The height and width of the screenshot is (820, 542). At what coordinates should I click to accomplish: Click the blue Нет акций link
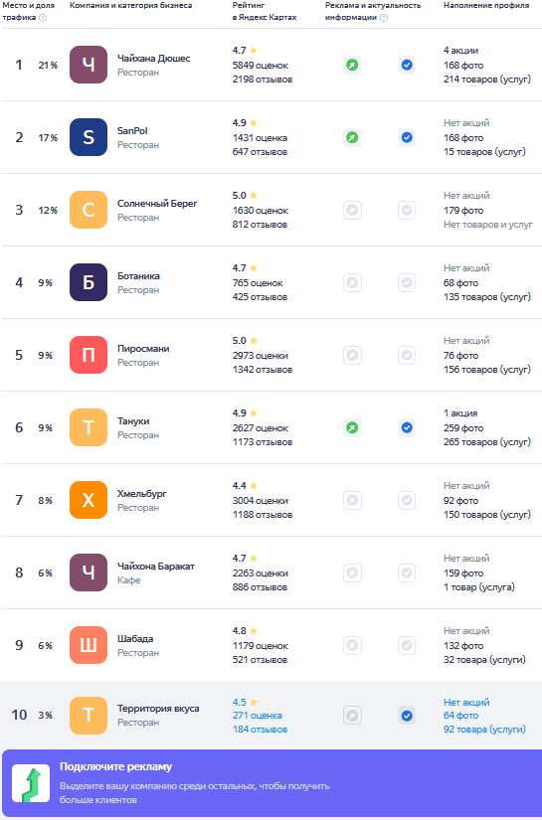(x=466, y=703)
